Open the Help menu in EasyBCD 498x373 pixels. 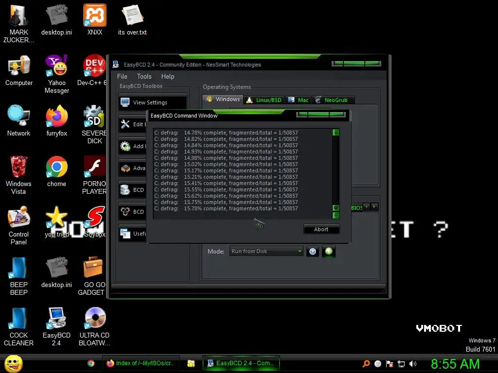[x=168, y=76]
